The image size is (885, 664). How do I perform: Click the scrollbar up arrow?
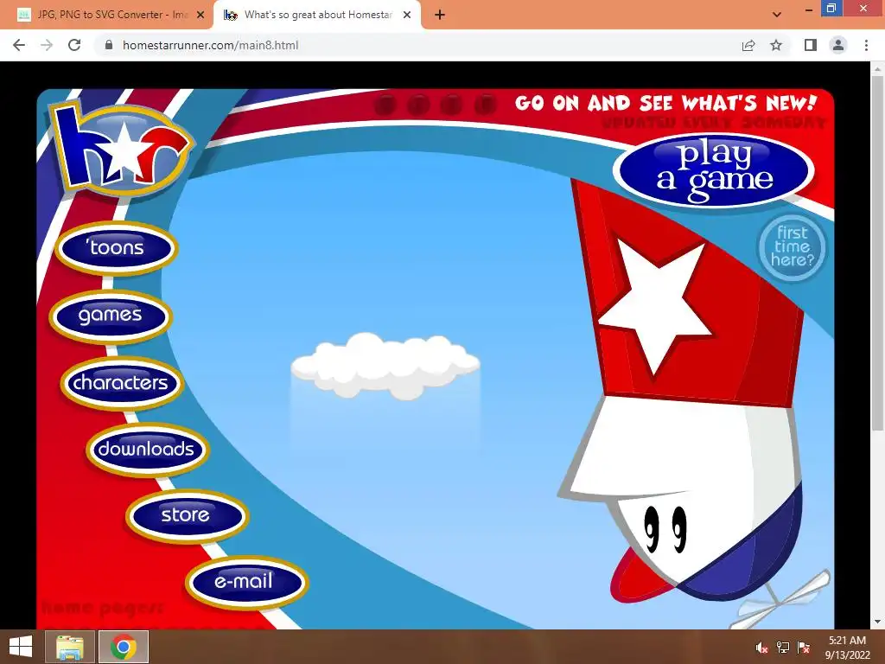[x=877, y=69]
